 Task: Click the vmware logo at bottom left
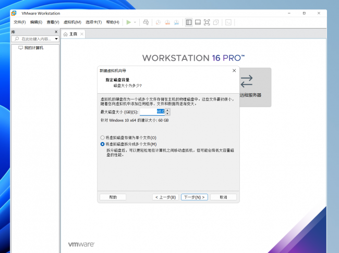81,244
